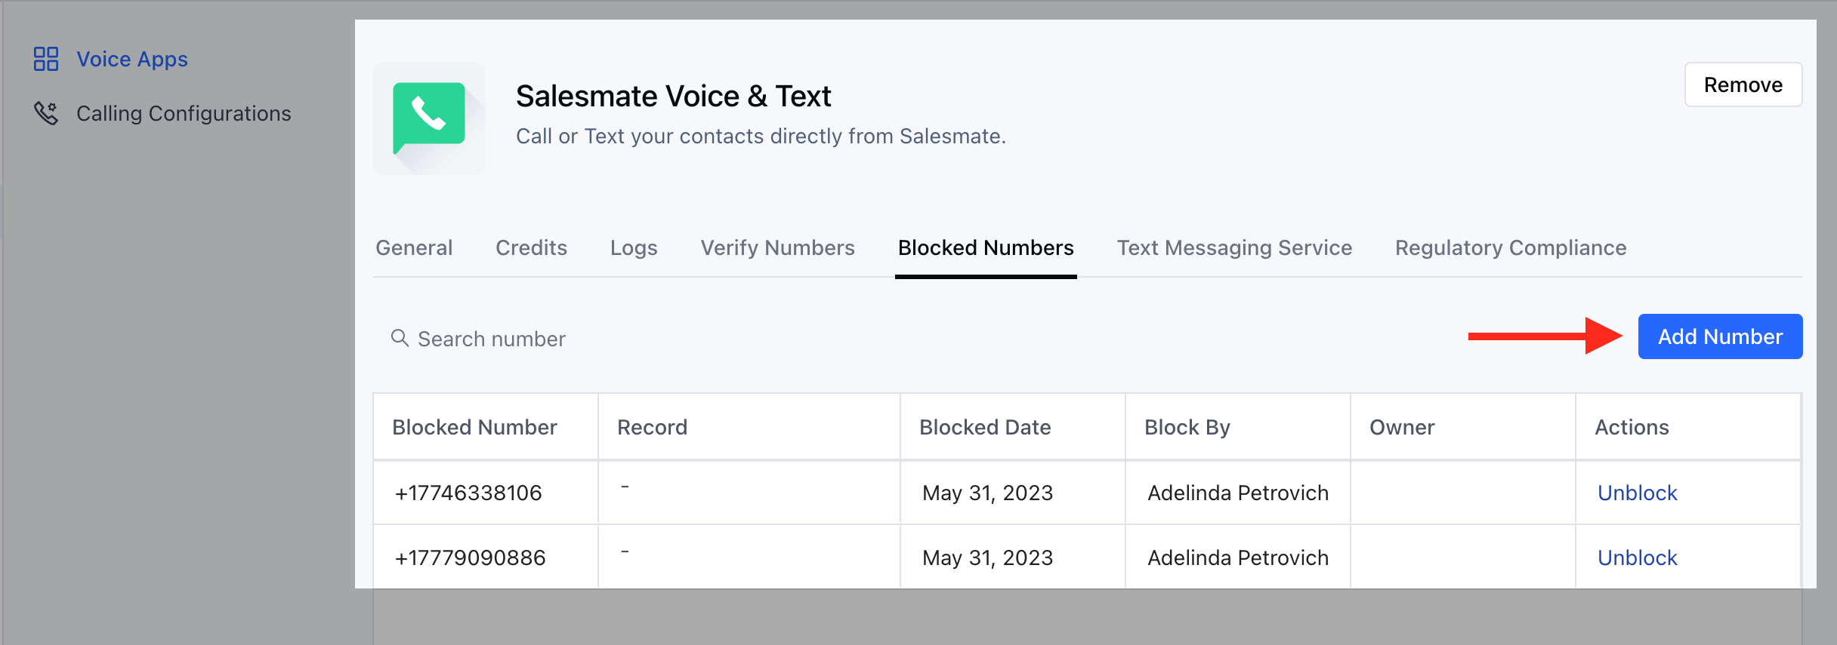The width and height of the screenshot is (1837, 645).
Task: Open Voice Apps in the sidebar
Action: point(132,59)
